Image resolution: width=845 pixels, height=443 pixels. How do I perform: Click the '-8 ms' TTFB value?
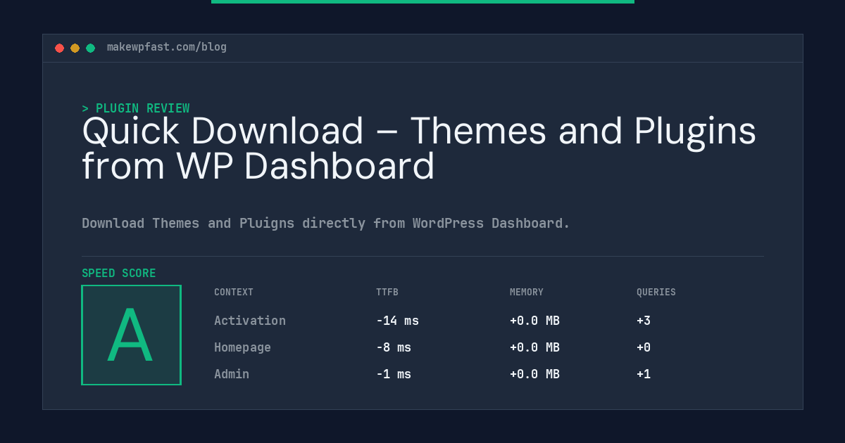[x=394, y=347]
